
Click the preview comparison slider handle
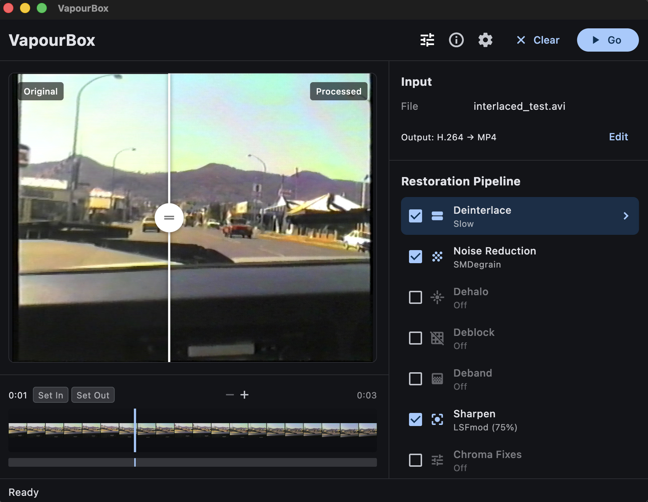[169, 218]
